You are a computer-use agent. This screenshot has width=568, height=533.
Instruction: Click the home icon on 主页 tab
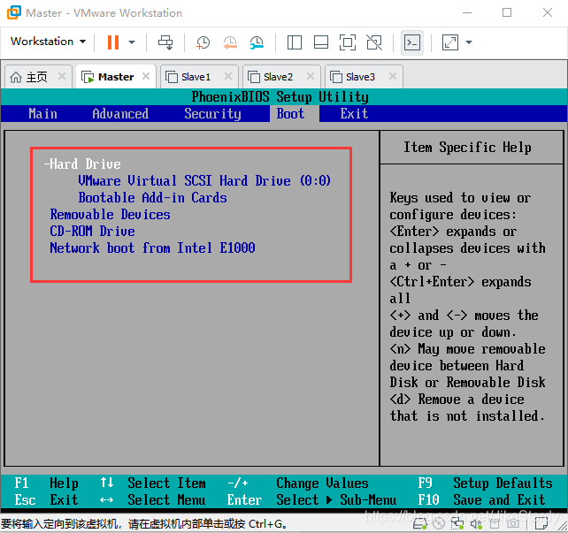(16, 77)
